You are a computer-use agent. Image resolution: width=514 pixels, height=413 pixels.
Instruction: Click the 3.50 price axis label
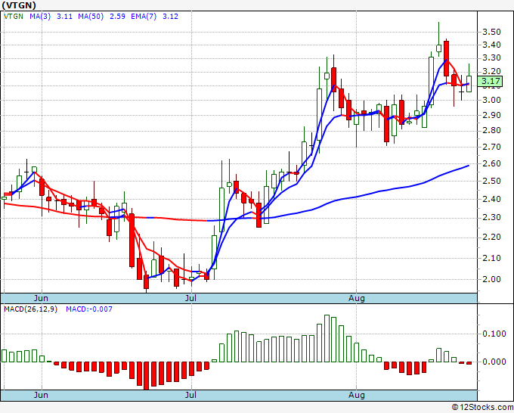492,33
